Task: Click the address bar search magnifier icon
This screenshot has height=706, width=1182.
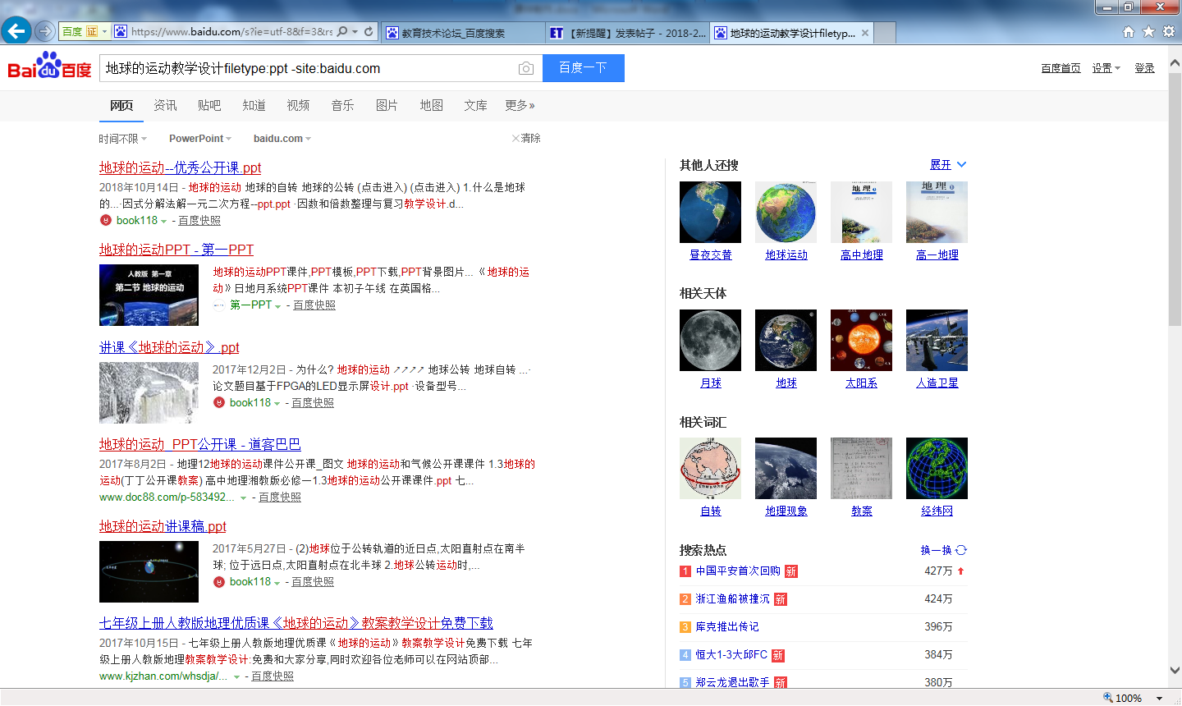Action: click(x=342, y=32)
